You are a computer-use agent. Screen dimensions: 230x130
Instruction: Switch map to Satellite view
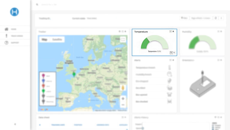pos(57,39)
